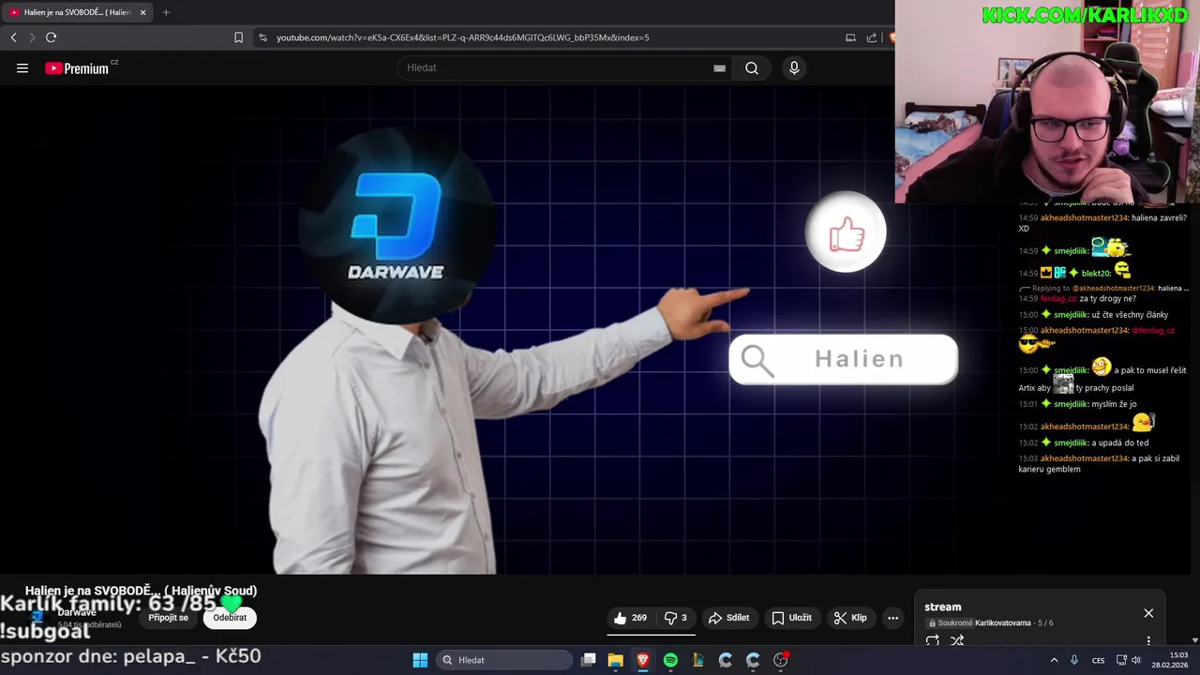Open more actions three-dot menu under video

892,618
